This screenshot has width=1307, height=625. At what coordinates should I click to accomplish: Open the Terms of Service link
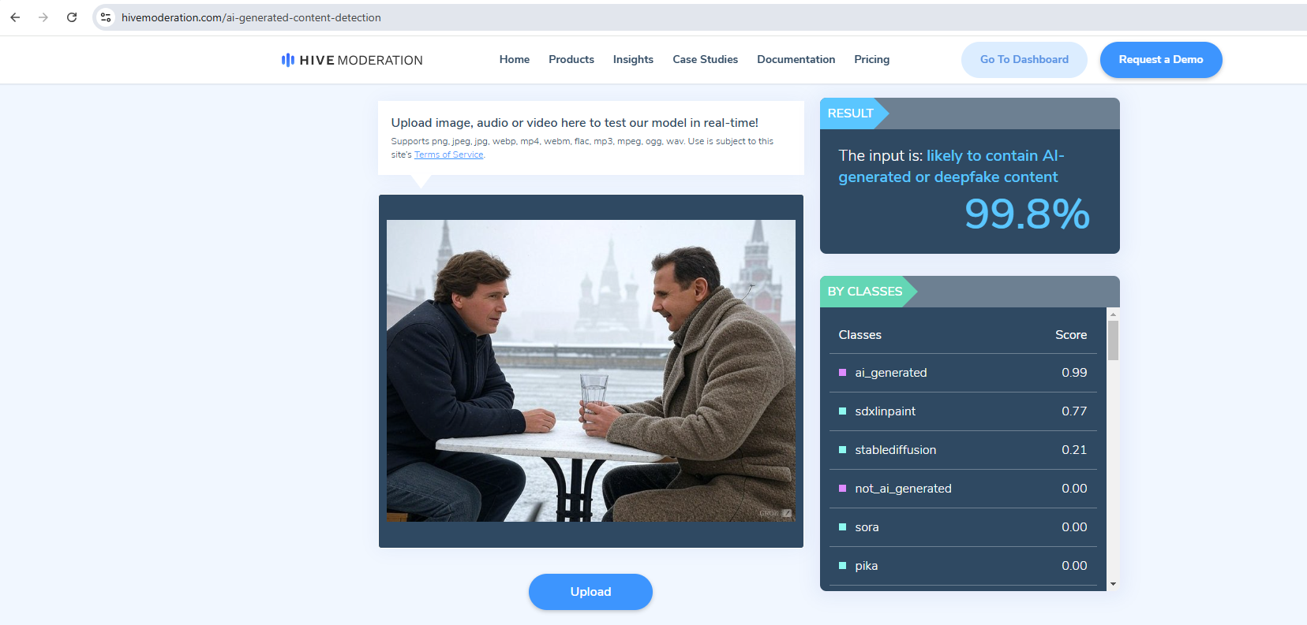tap(448, 155)
